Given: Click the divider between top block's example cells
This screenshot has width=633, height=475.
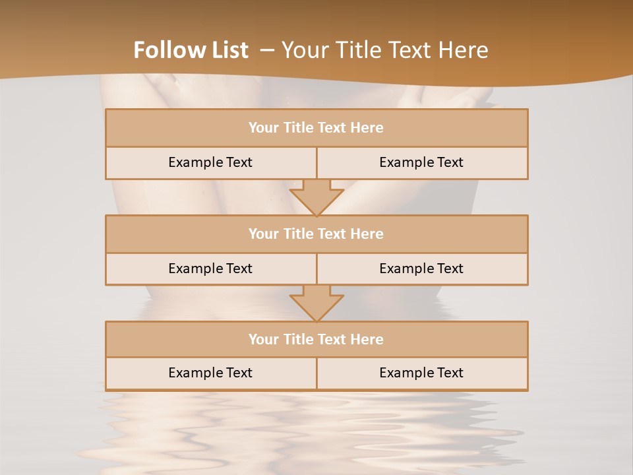Looking at the screenshot, I should [x=316, y=163].
